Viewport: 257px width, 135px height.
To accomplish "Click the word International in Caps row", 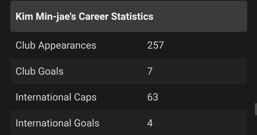I will [44, 97].
